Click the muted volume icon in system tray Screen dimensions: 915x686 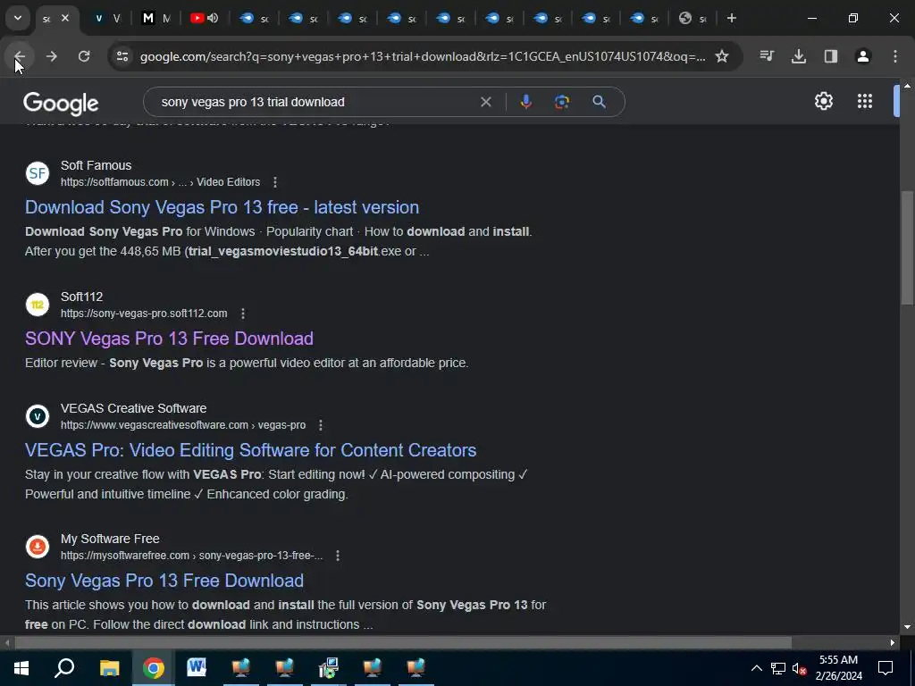(800, 668)
